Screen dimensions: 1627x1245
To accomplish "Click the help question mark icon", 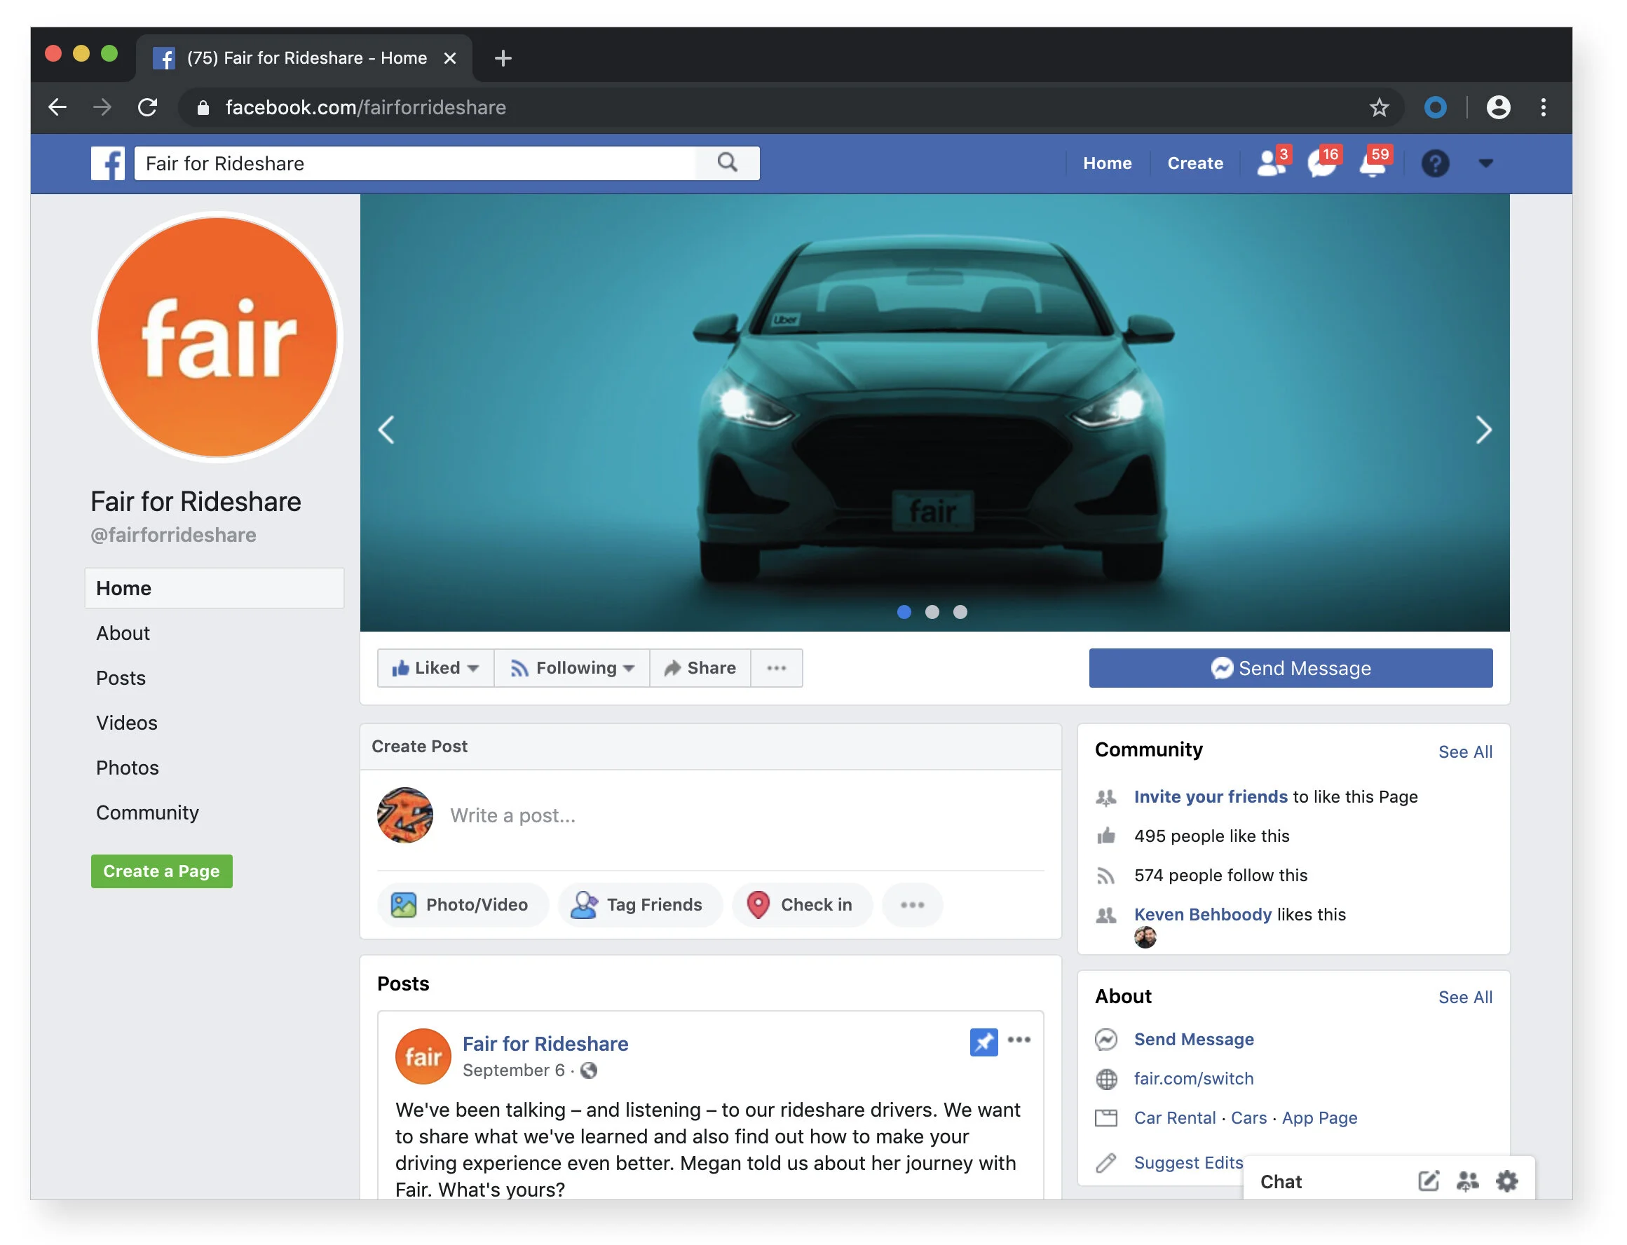I will [x=1436, y=165].
